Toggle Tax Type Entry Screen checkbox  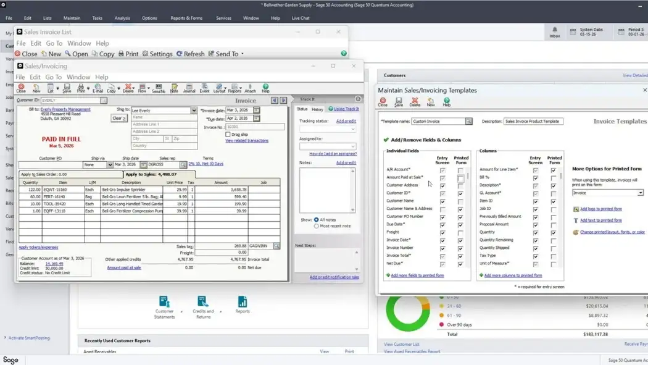536,256
